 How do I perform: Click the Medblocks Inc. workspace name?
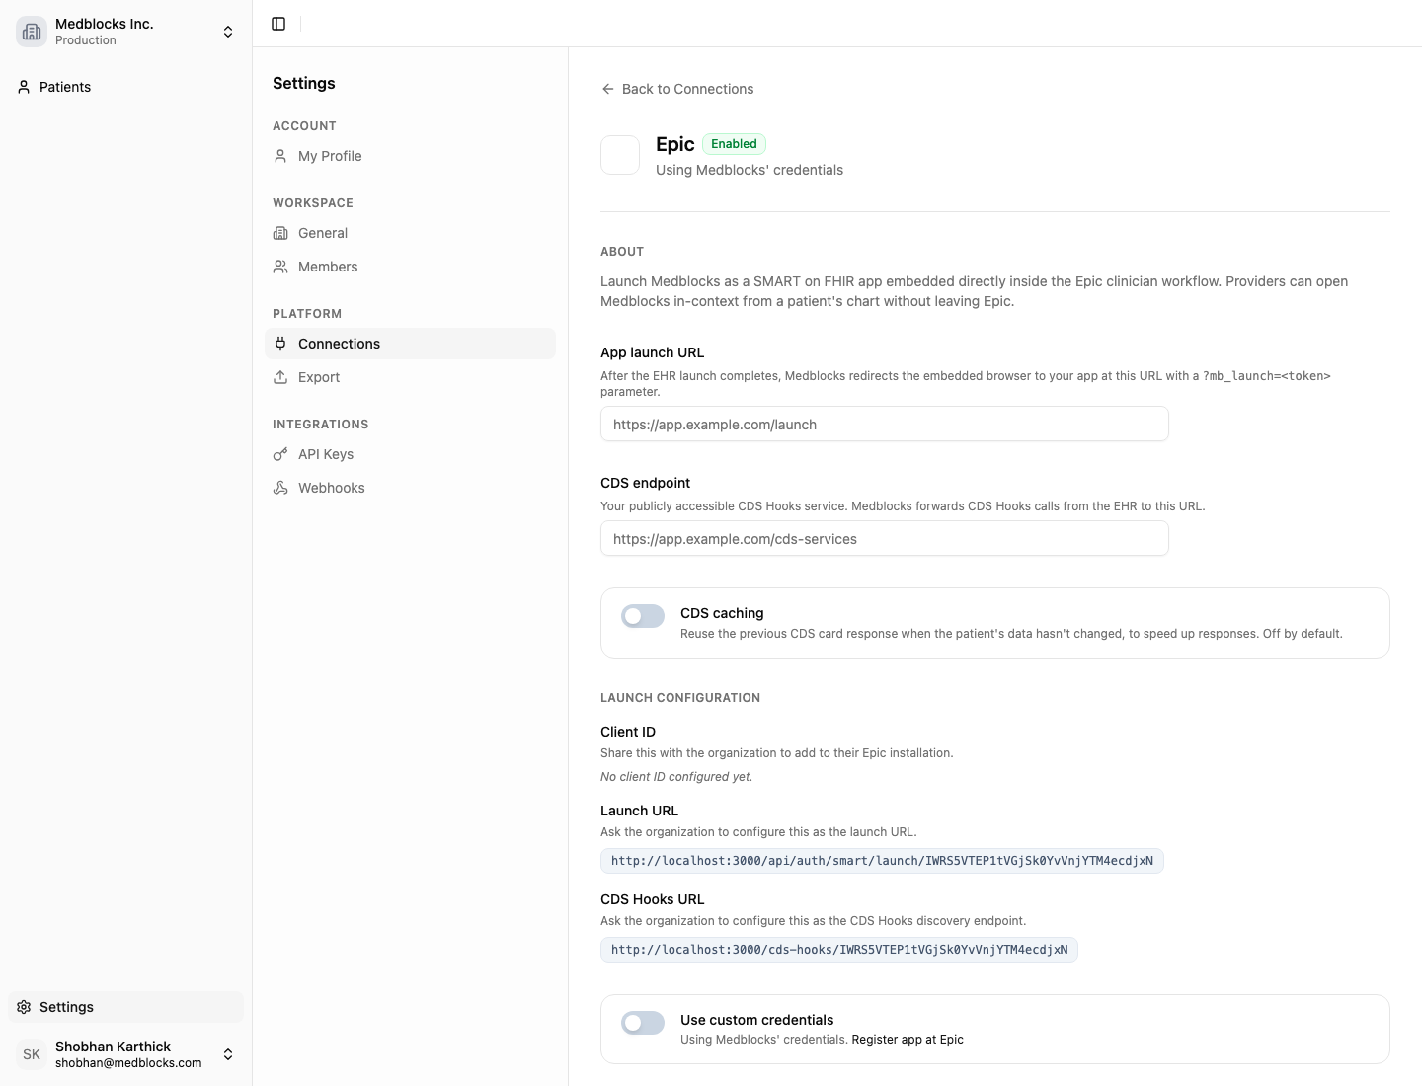pyautogui.click(x=105, y=24)
